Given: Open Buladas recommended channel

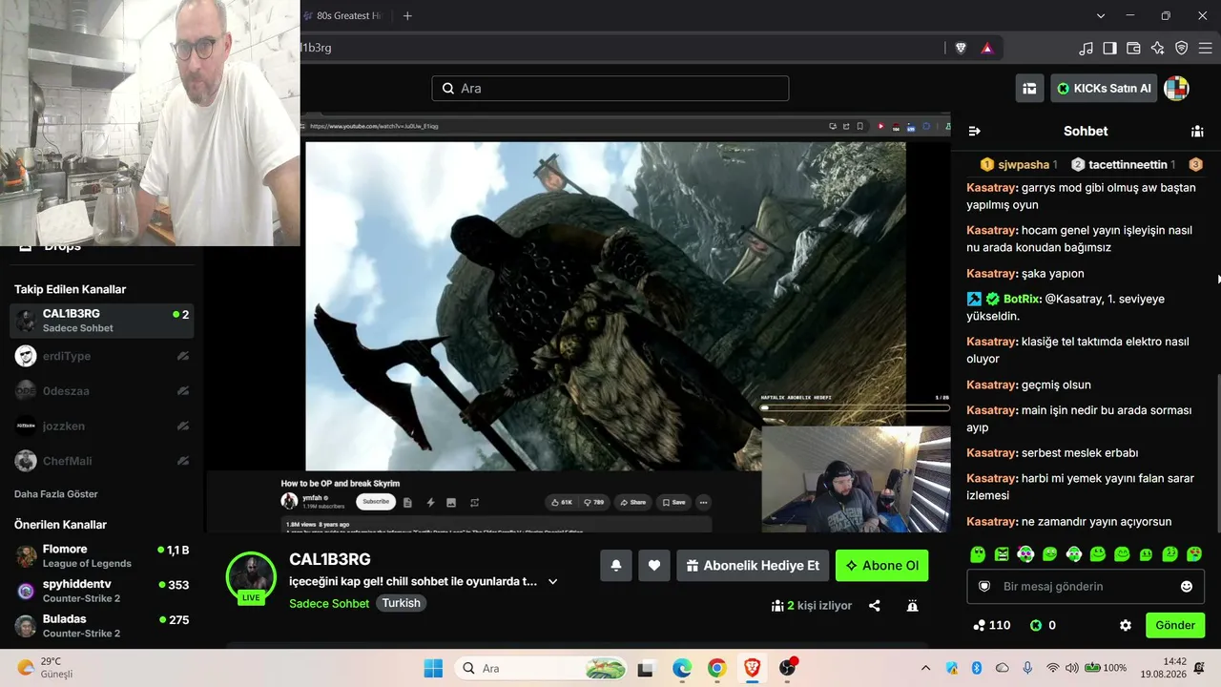Looking at the screenshot, I should coord(102,626).
